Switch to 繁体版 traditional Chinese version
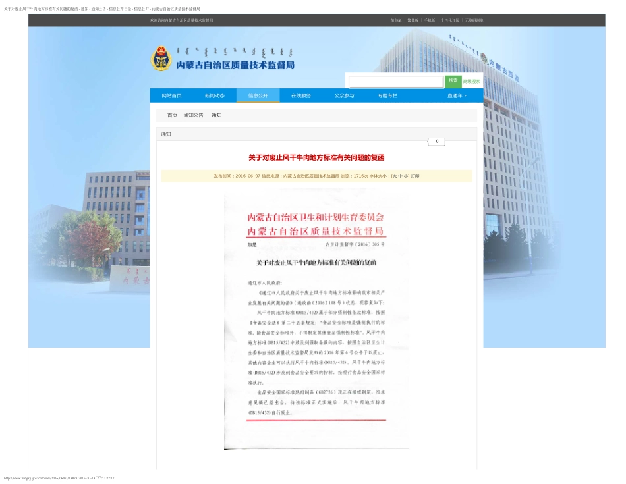The width and height of the screenshot is (626, 484). [413, 20]
